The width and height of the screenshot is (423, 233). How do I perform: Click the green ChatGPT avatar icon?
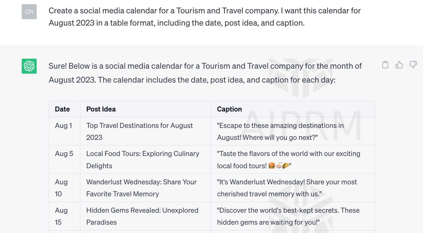tap(29, 66)
